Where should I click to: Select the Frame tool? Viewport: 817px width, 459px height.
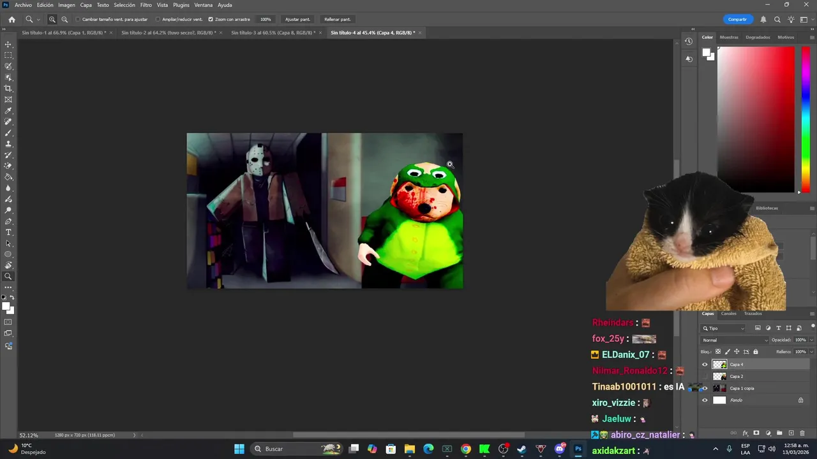[8, 99]
